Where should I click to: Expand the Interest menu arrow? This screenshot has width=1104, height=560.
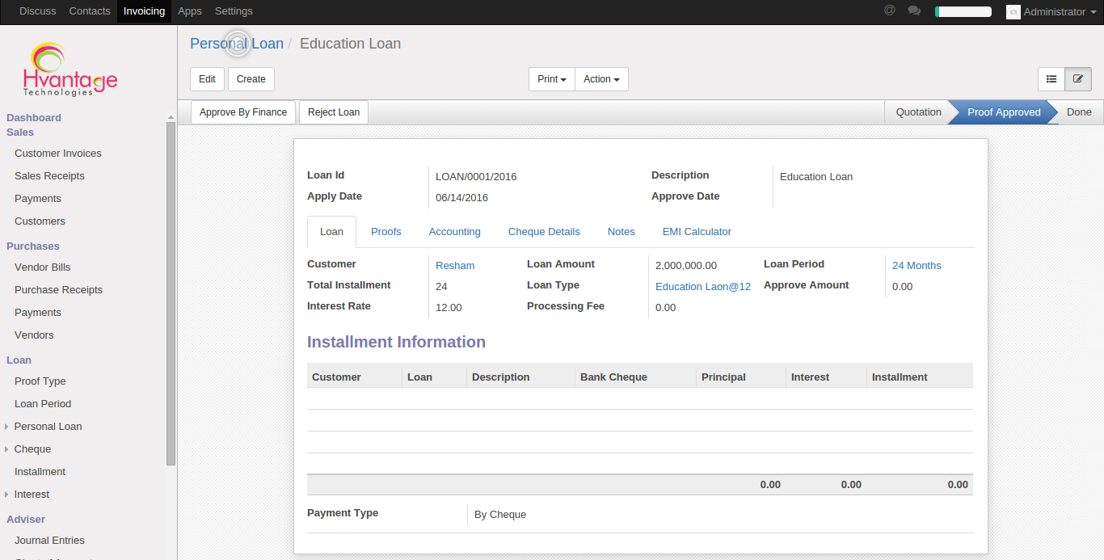pyautogui.click(x=6, y=495)
